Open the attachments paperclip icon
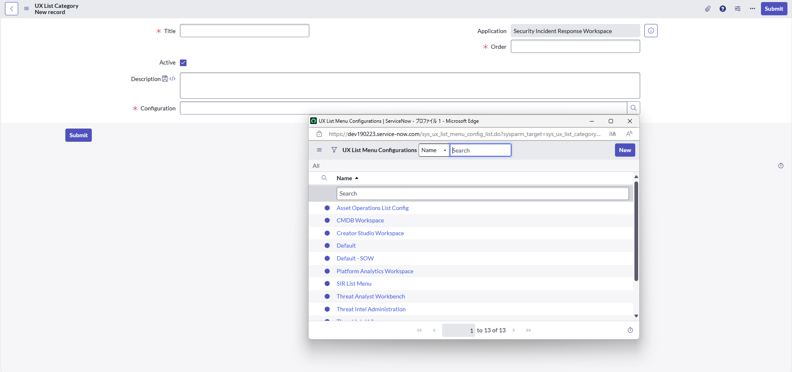The width and height of the screenshot is (792, 372). click(708, 9)
